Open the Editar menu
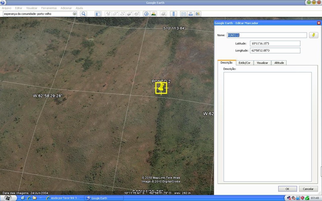The width and height of the screenshot is (322, 201). point(19,8)
